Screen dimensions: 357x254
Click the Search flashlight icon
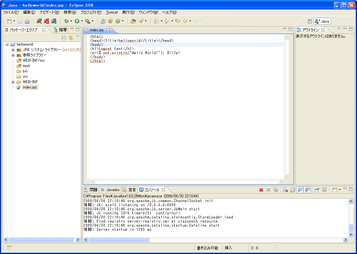141,21
